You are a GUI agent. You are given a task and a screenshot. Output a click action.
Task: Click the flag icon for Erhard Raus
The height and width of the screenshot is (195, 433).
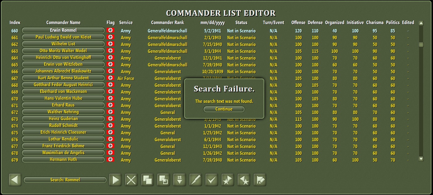click(111, 105)
